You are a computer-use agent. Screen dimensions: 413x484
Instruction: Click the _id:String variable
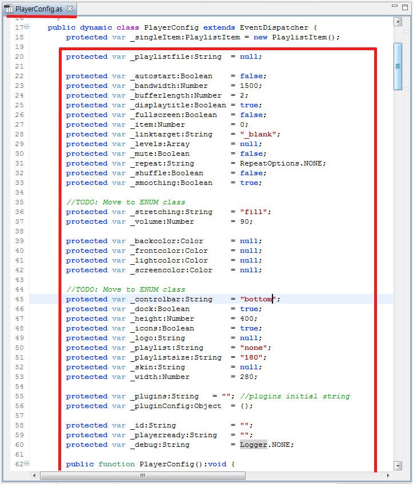pyautogui.click(x=153, y=425)
